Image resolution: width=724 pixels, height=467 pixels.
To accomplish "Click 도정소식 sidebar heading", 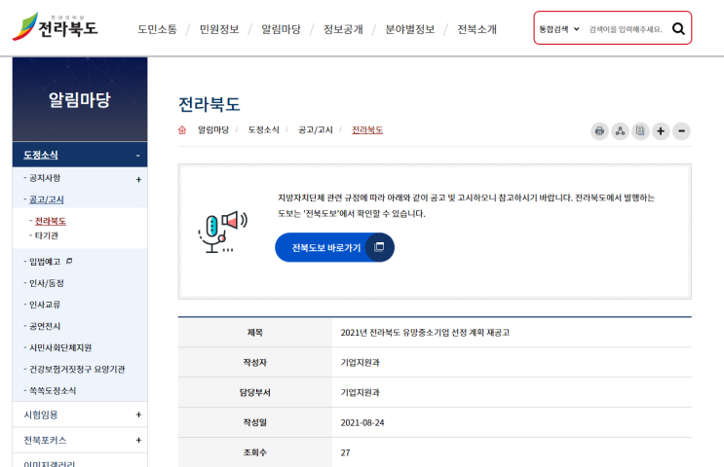I will 41,156.
